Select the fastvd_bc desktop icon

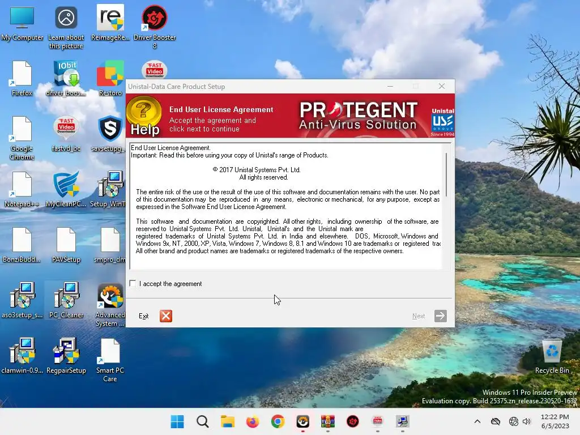pyautogui.click(x=66, y=134)
